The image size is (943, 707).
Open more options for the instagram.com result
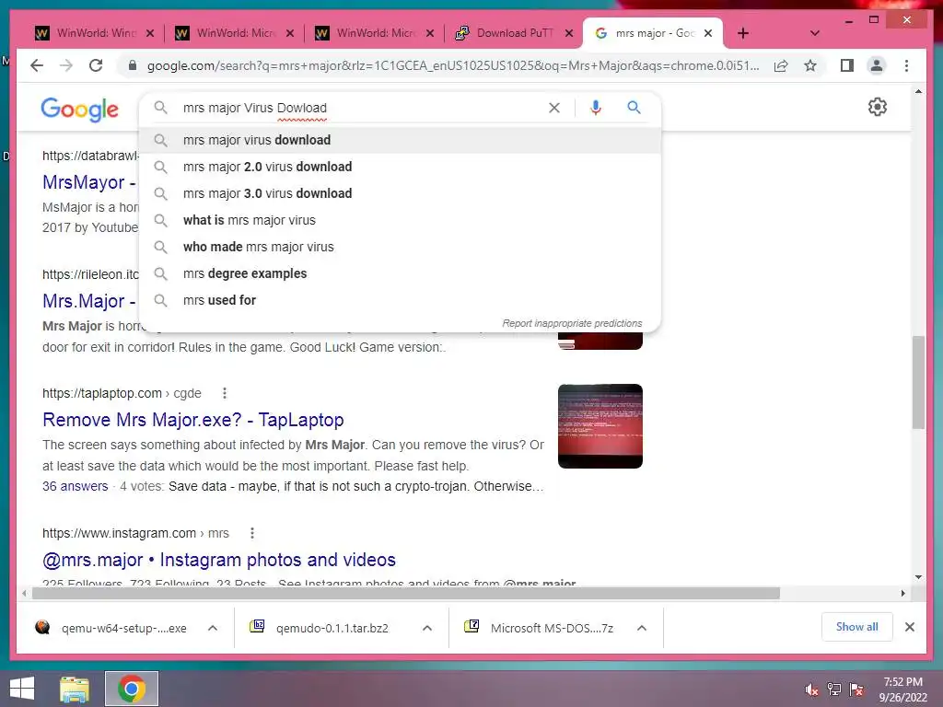252,533
